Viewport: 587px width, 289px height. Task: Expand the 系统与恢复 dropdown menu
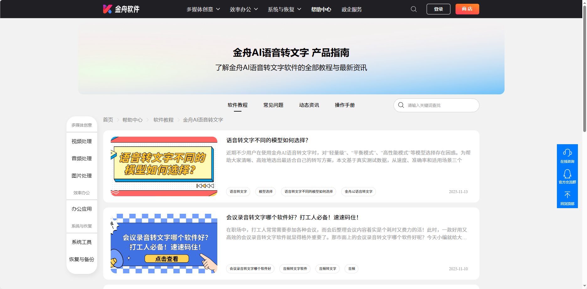click(284, 9)
